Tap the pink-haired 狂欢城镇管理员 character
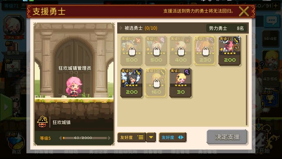282x159 pixels. 73,87
